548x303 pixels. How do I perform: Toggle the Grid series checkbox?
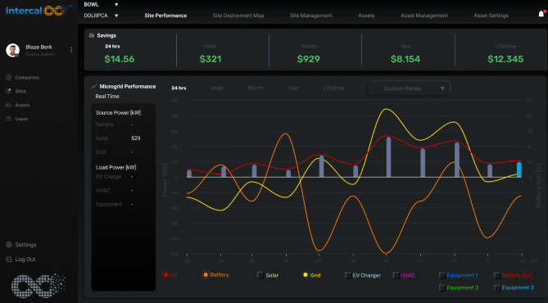(x=305, y=275)
